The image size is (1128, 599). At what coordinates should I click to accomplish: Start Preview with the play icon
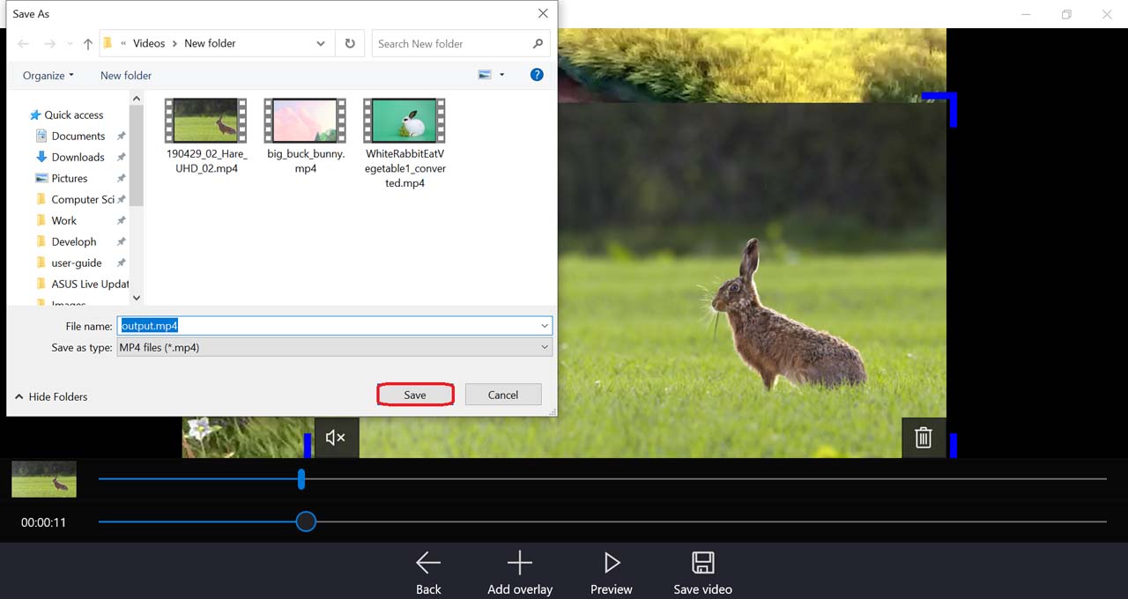pos(612,563)
